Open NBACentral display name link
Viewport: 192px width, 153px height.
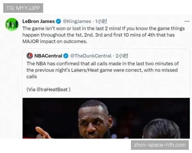(x=48, y=56)
